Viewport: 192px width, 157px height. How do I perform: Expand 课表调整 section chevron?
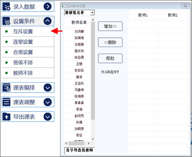tap(48, 102)
